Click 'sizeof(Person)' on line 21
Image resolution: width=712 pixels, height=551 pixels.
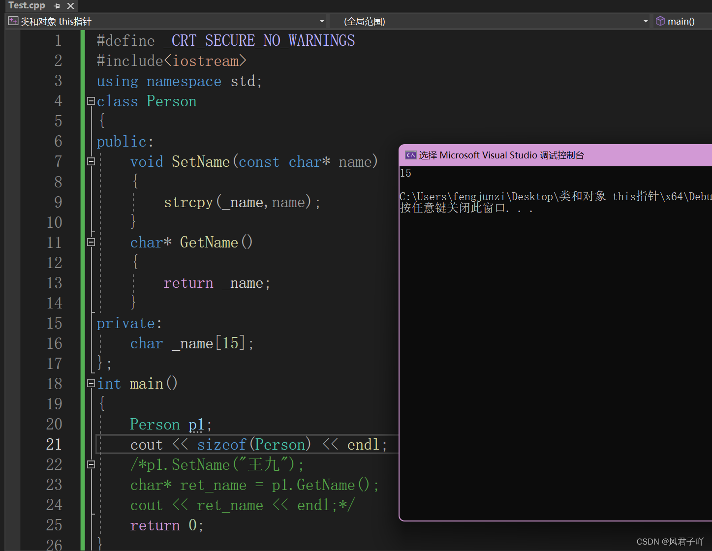(x=254, y=445)
